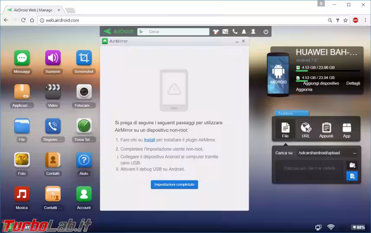The height and width of the screenshot is (233, 371).
Task: Open notifications bell in AirDroid bar
Action: [x=244, y=31]
